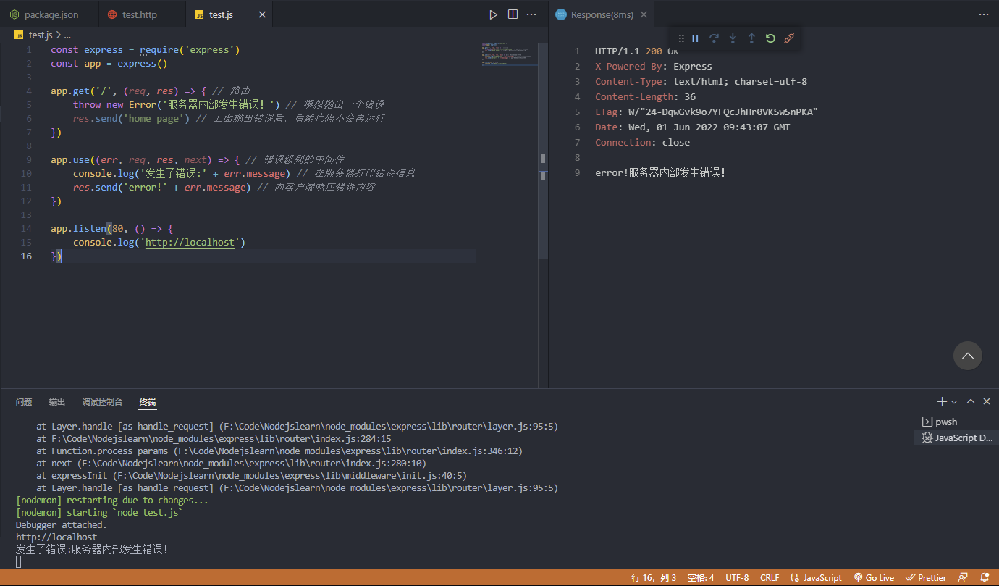
Task: Click the X-Powered-By: Express header
Action: click(654, 66)
